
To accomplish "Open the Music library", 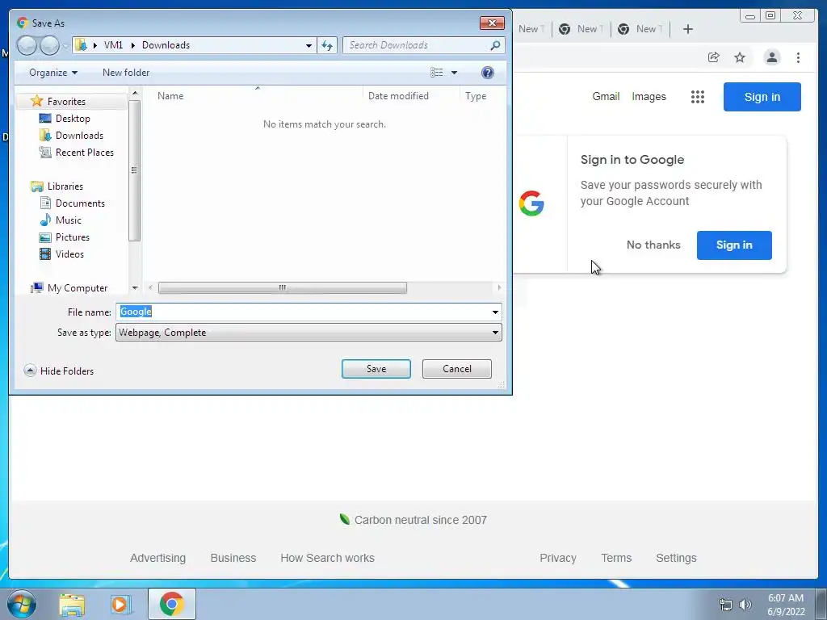I will pos(68,220).
